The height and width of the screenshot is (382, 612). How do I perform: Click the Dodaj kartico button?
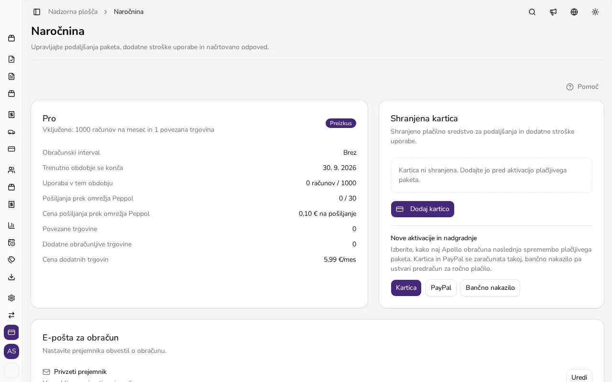pos(423,209)
